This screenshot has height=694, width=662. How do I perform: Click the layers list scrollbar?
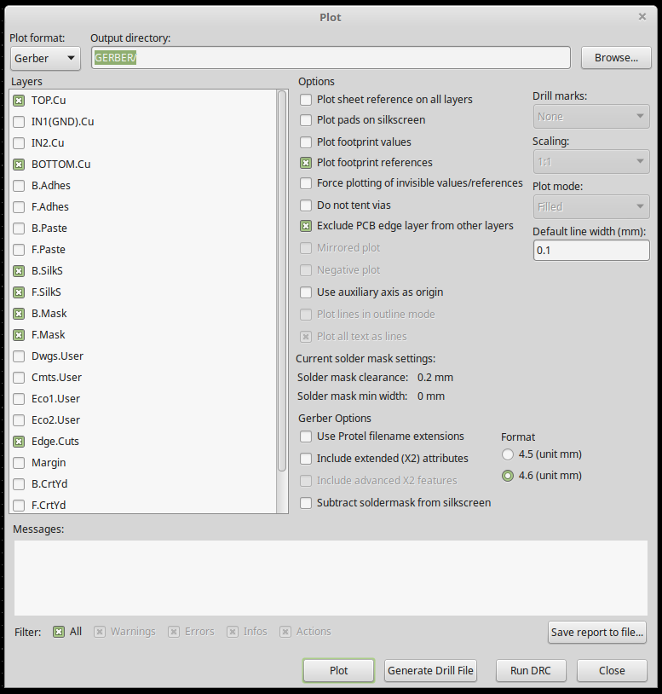[282, 281]
